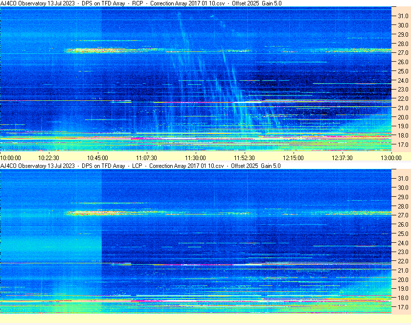
Task: Click the LCP spectrogram title text
Action: coord(140,166)
